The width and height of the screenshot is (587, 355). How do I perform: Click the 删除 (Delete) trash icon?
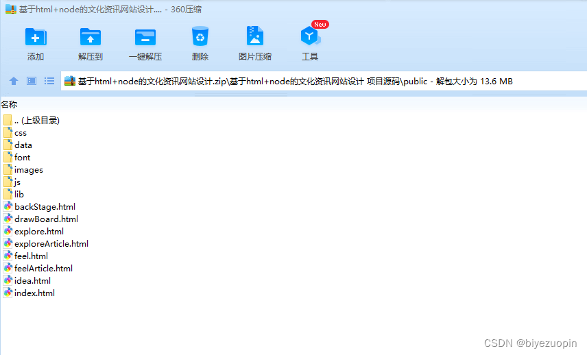click(x=200, y=36)
